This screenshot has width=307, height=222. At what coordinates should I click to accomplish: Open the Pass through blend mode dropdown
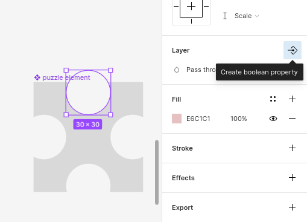coord(201,70)
